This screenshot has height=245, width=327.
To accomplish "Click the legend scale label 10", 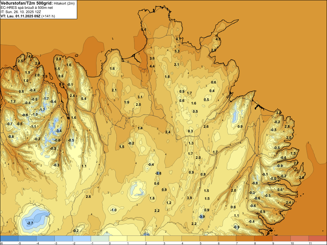I will tap(292, 243).
